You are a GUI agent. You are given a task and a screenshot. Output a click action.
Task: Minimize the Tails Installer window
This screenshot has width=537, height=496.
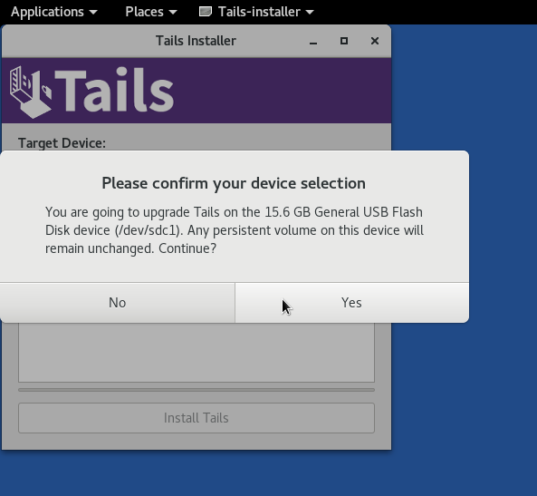tap(313, 41)
